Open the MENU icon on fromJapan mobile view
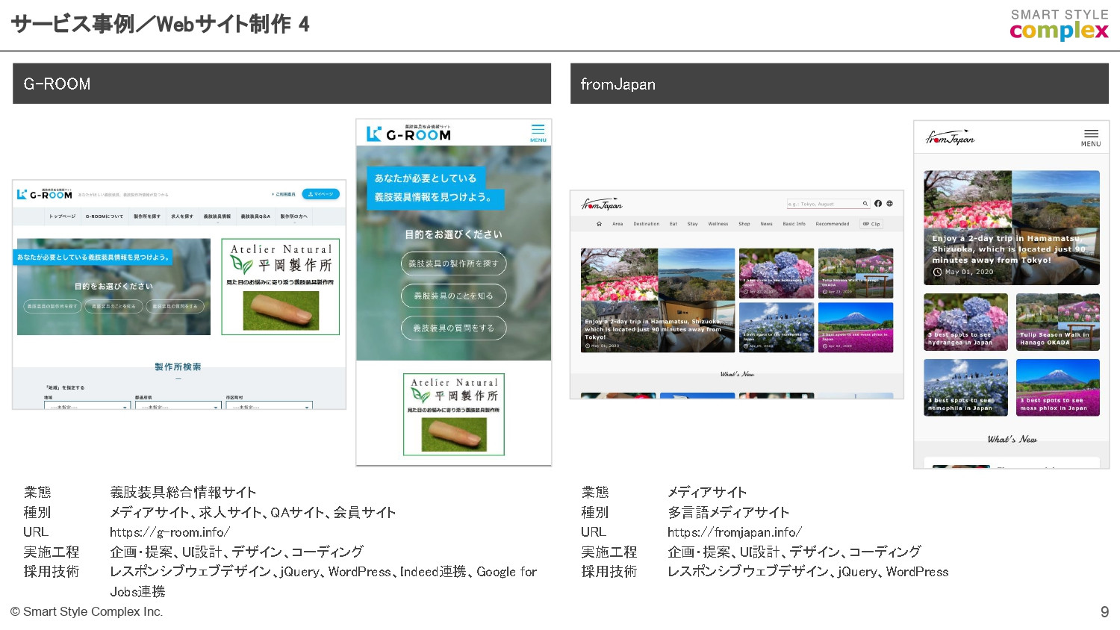The height and width of the screenshot is (630, 1120). click(1091, 135)
